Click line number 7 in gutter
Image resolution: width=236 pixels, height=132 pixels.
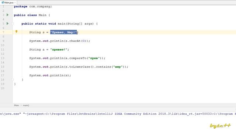[3, 32]
